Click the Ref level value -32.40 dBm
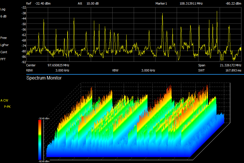 pos(43,3)
